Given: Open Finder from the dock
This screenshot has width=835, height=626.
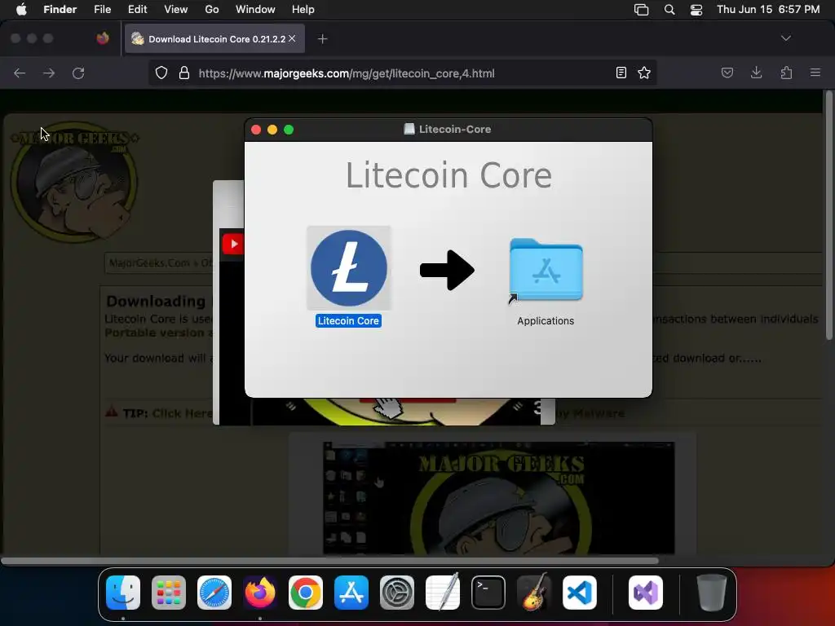Looking at the screenshot, I should pos(123,593).
